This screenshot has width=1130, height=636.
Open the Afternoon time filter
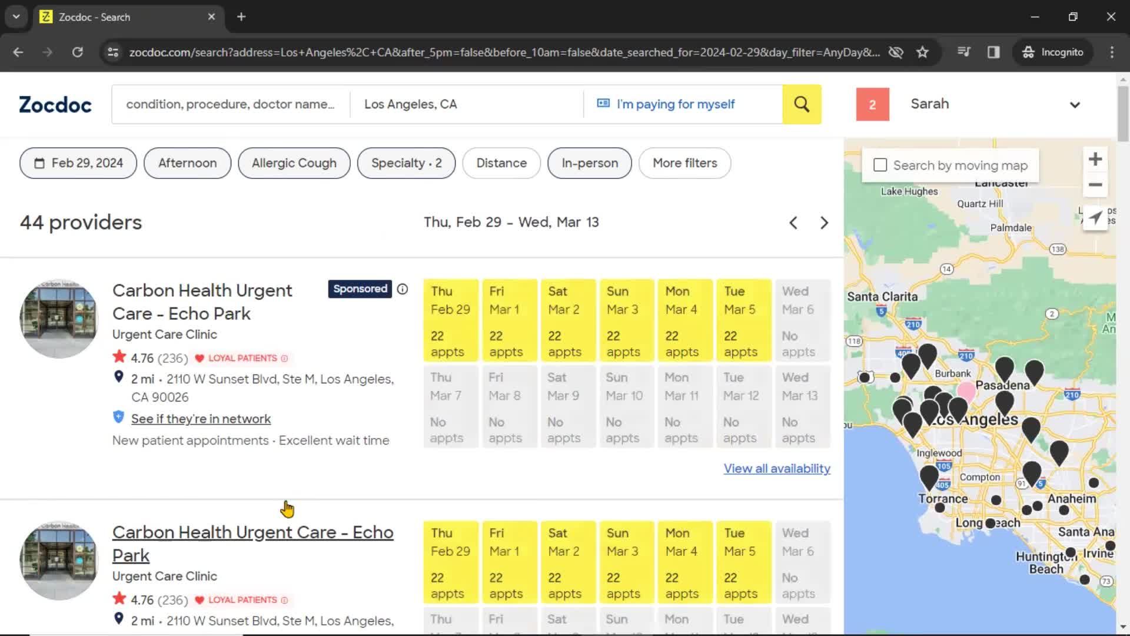tap(187, 163)
